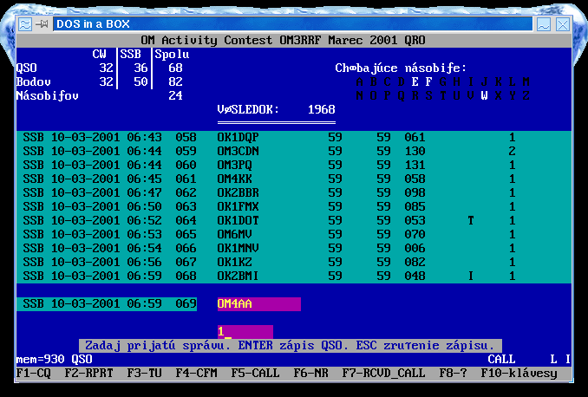Viewport: 588px width, 397px height.
Task: Click the F8-? help key label
Action: [453, 373]
